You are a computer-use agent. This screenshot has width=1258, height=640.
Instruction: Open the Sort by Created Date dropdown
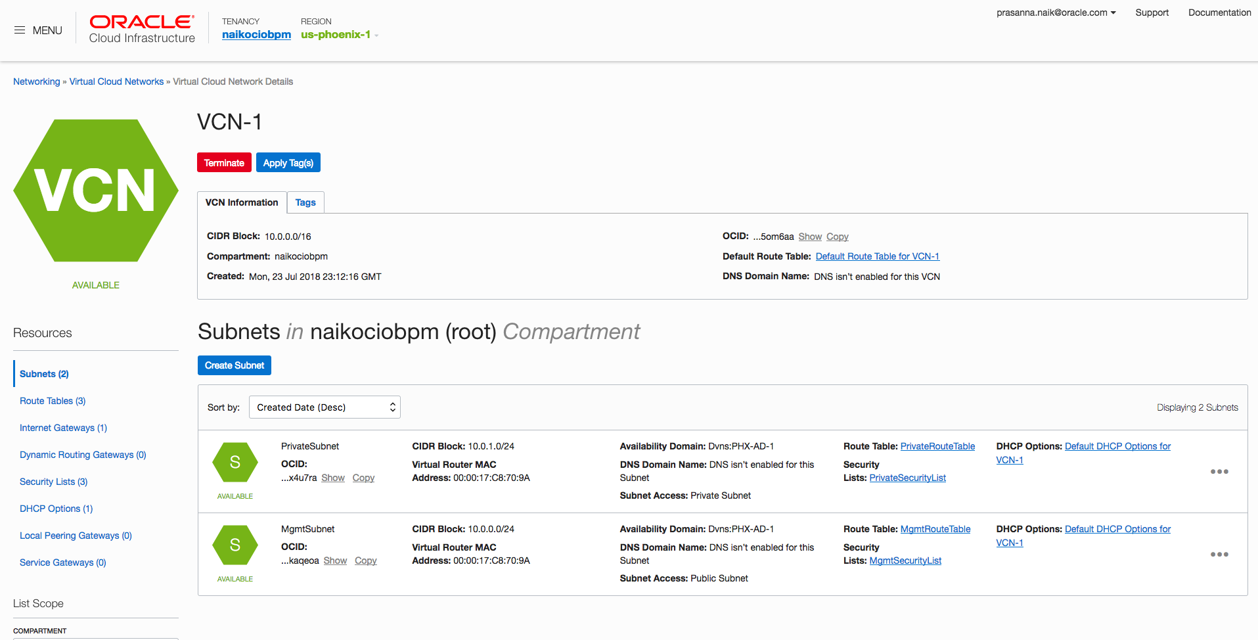click(x=325, y=407)
